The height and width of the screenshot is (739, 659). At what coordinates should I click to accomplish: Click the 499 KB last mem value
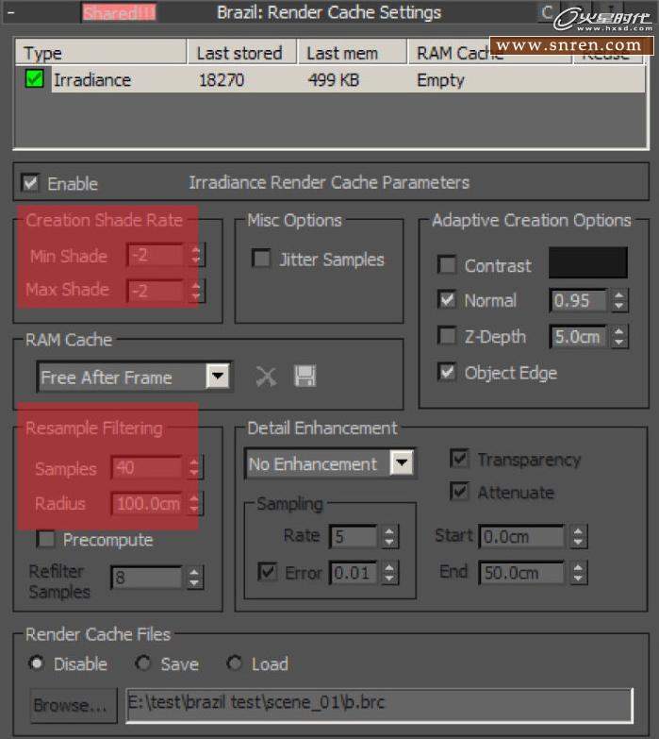click(333, 80)
